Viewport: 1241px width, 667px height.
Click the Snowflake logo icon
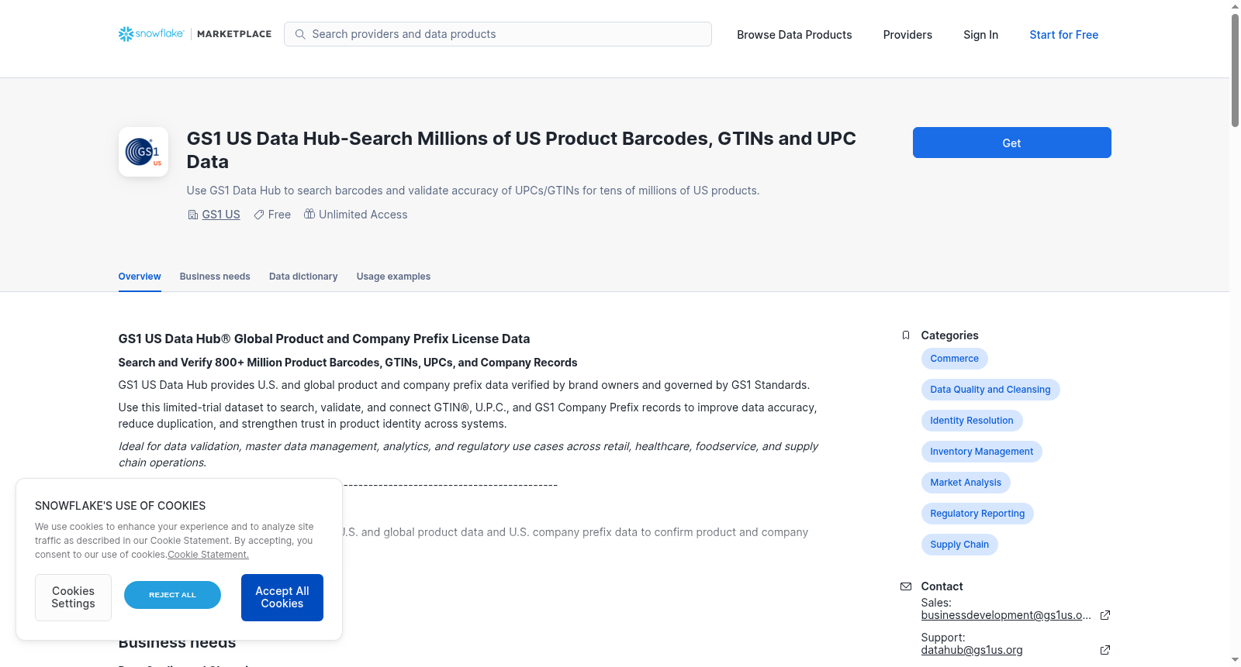point(126,34)
